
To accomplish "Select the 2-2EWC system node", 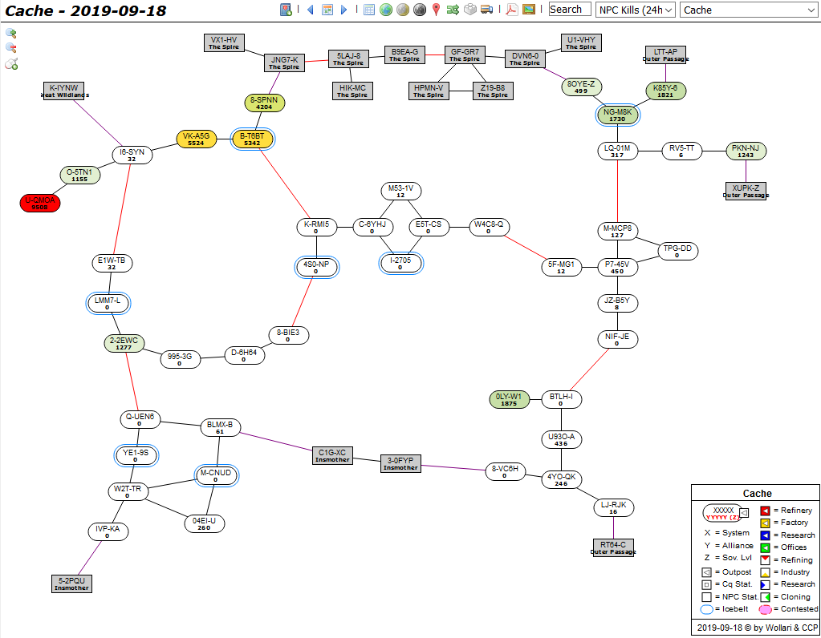I will tap(124, 344).
